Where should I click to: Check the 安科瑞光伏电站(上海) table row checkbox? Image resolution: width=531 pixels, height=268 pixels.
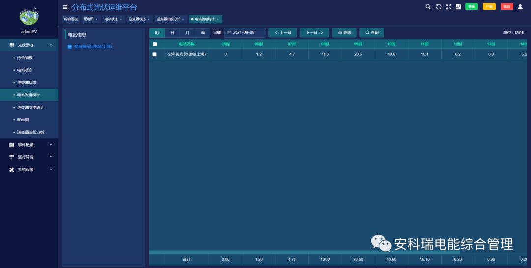(155, 54)
